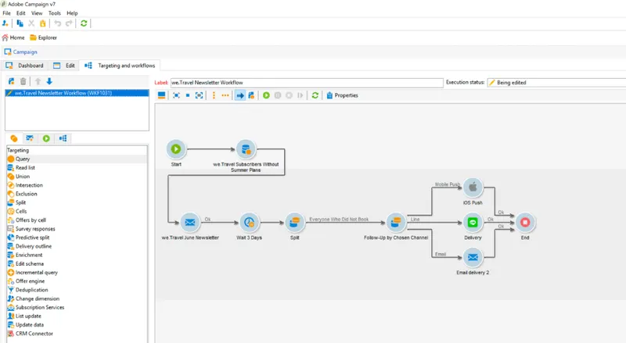
Task: Start the workflow with the green play button
Action: 266,95
